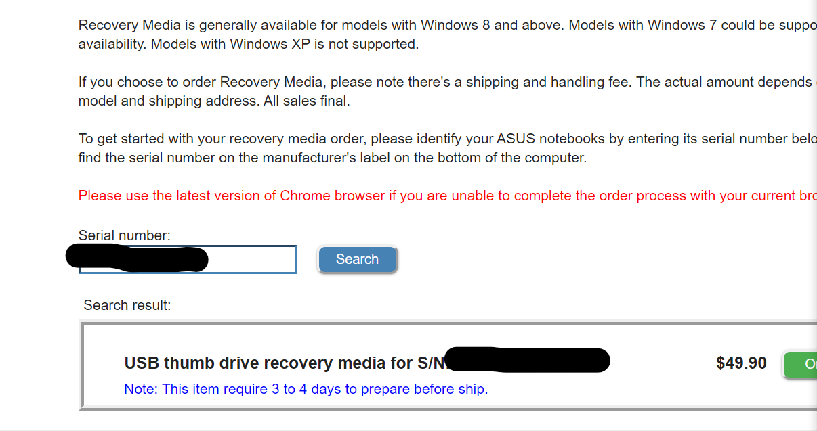Screen dimensions: 817x431
Task: Click inside the Serial number input field
Action: 257,259
